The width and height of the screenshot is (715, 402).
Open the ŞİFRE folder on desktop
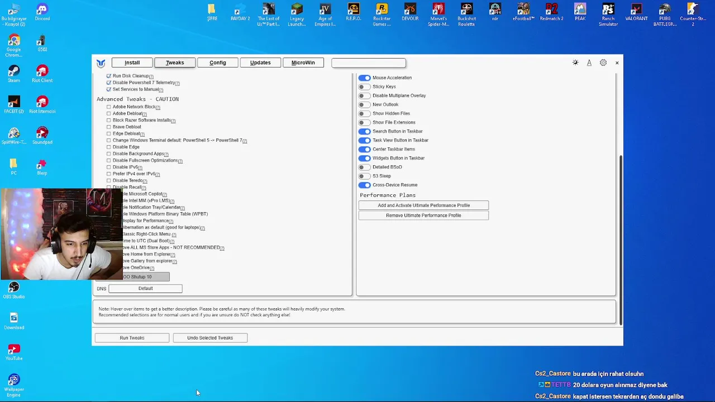pyautogui.click(x=212, y=12)
